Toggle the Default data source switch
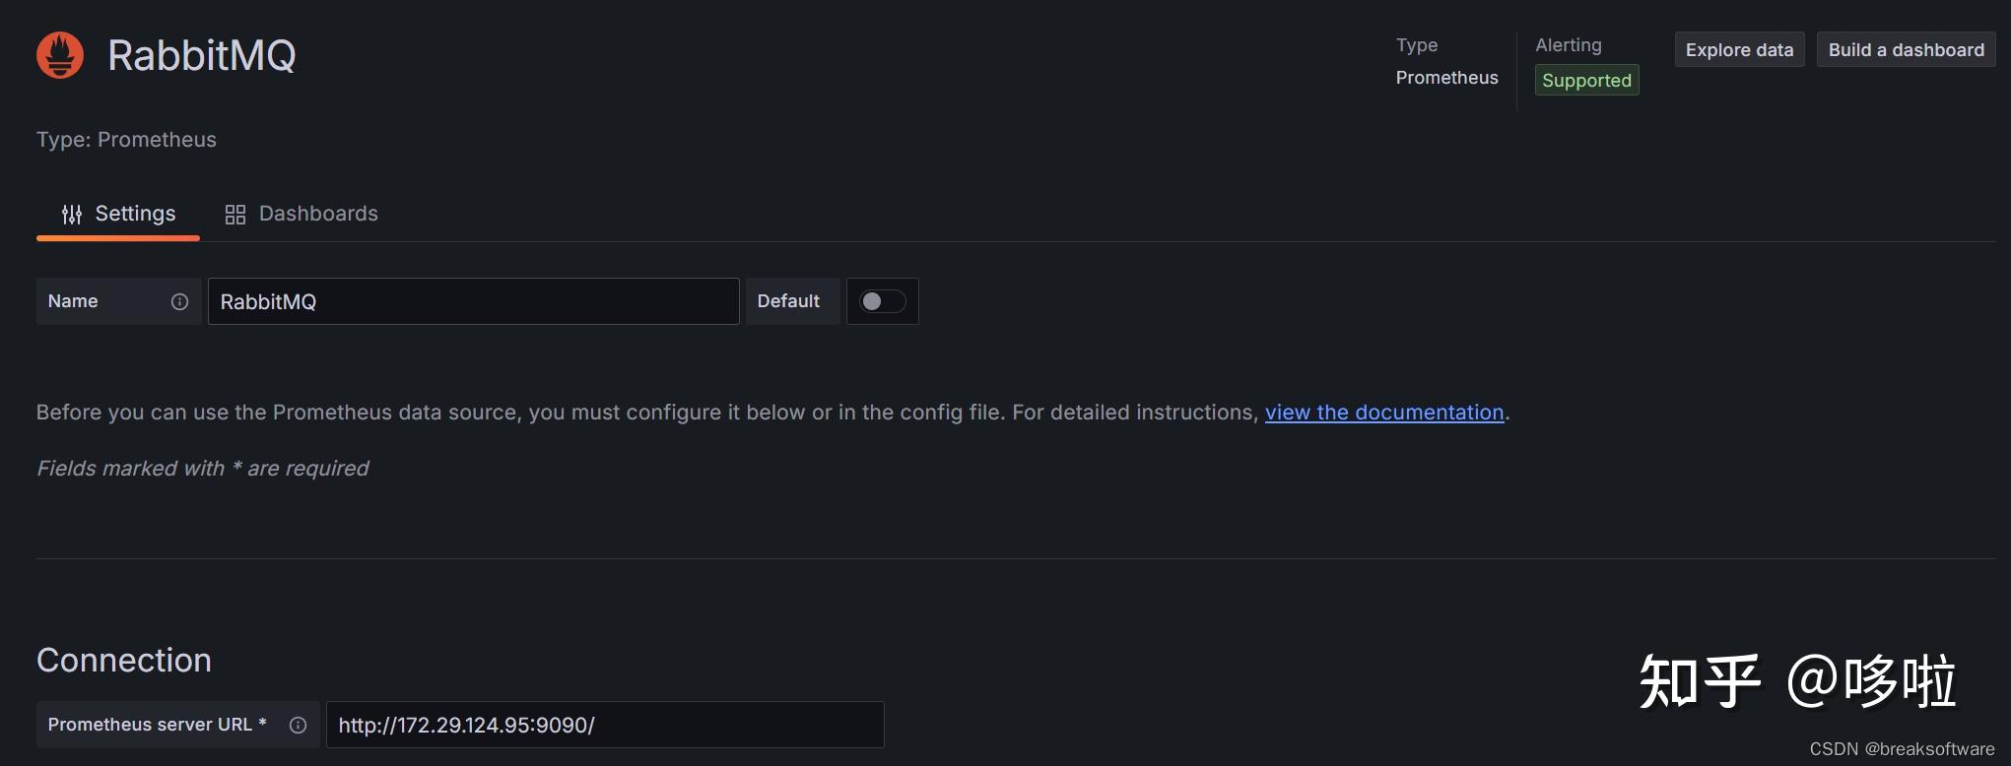The width and height of the screenshot is (2011, 766). click(x=882, y=301)
